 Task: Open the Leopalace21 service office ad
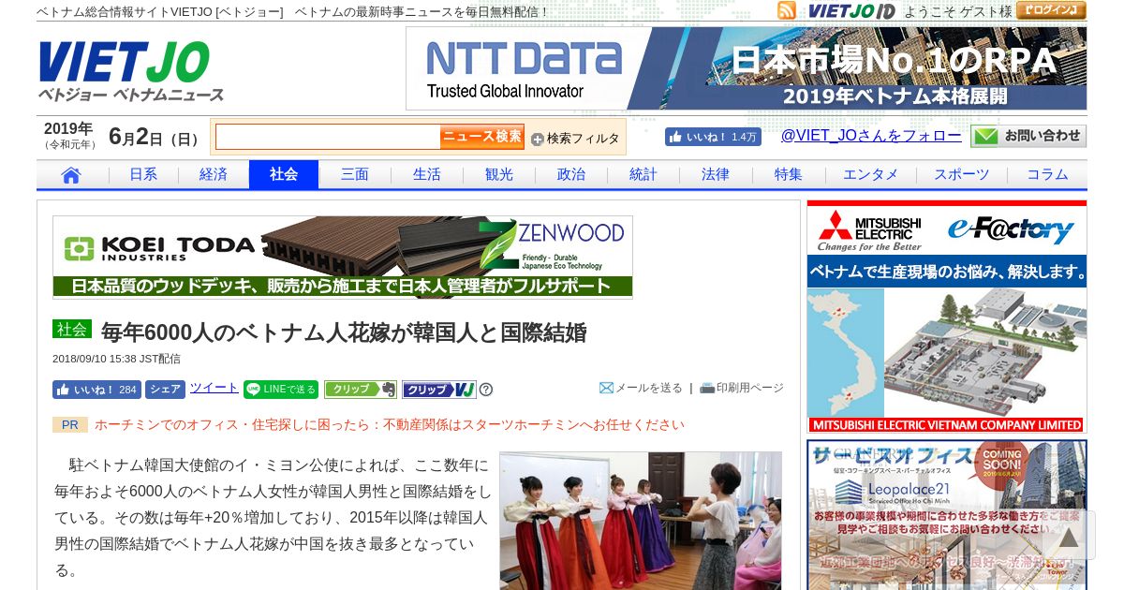coord(947,515)
